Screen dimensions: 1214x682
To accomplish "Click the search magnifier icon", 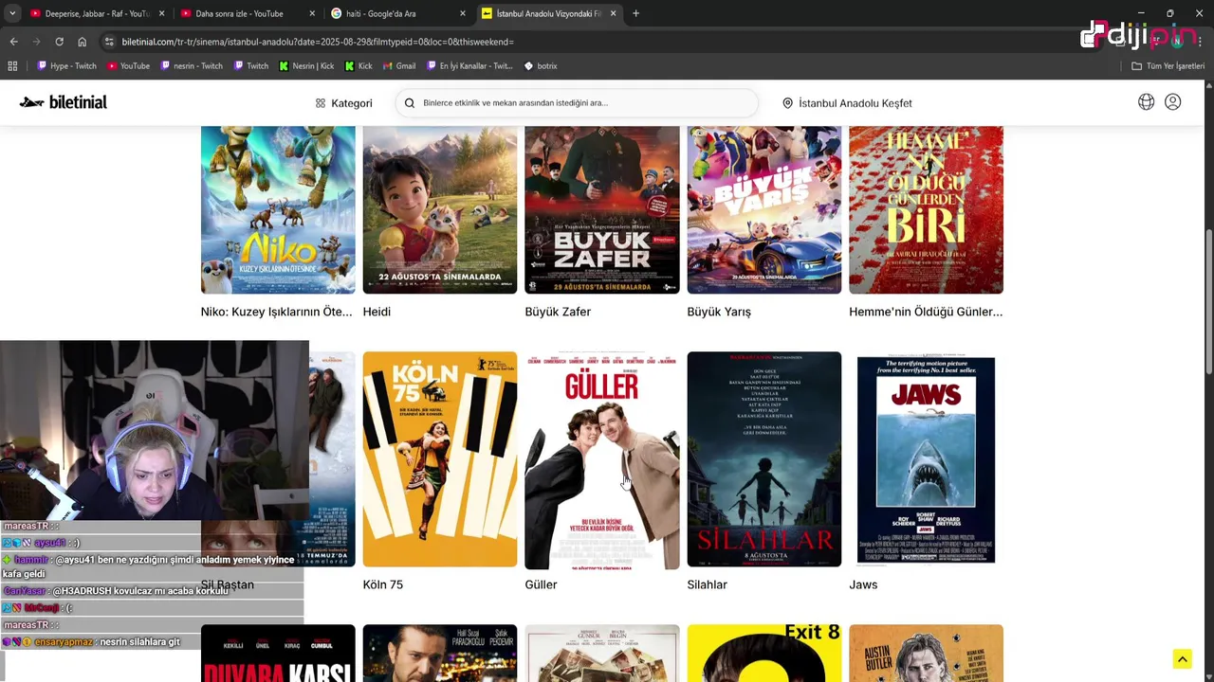I will pyautogui.click(x=410, y=103).
